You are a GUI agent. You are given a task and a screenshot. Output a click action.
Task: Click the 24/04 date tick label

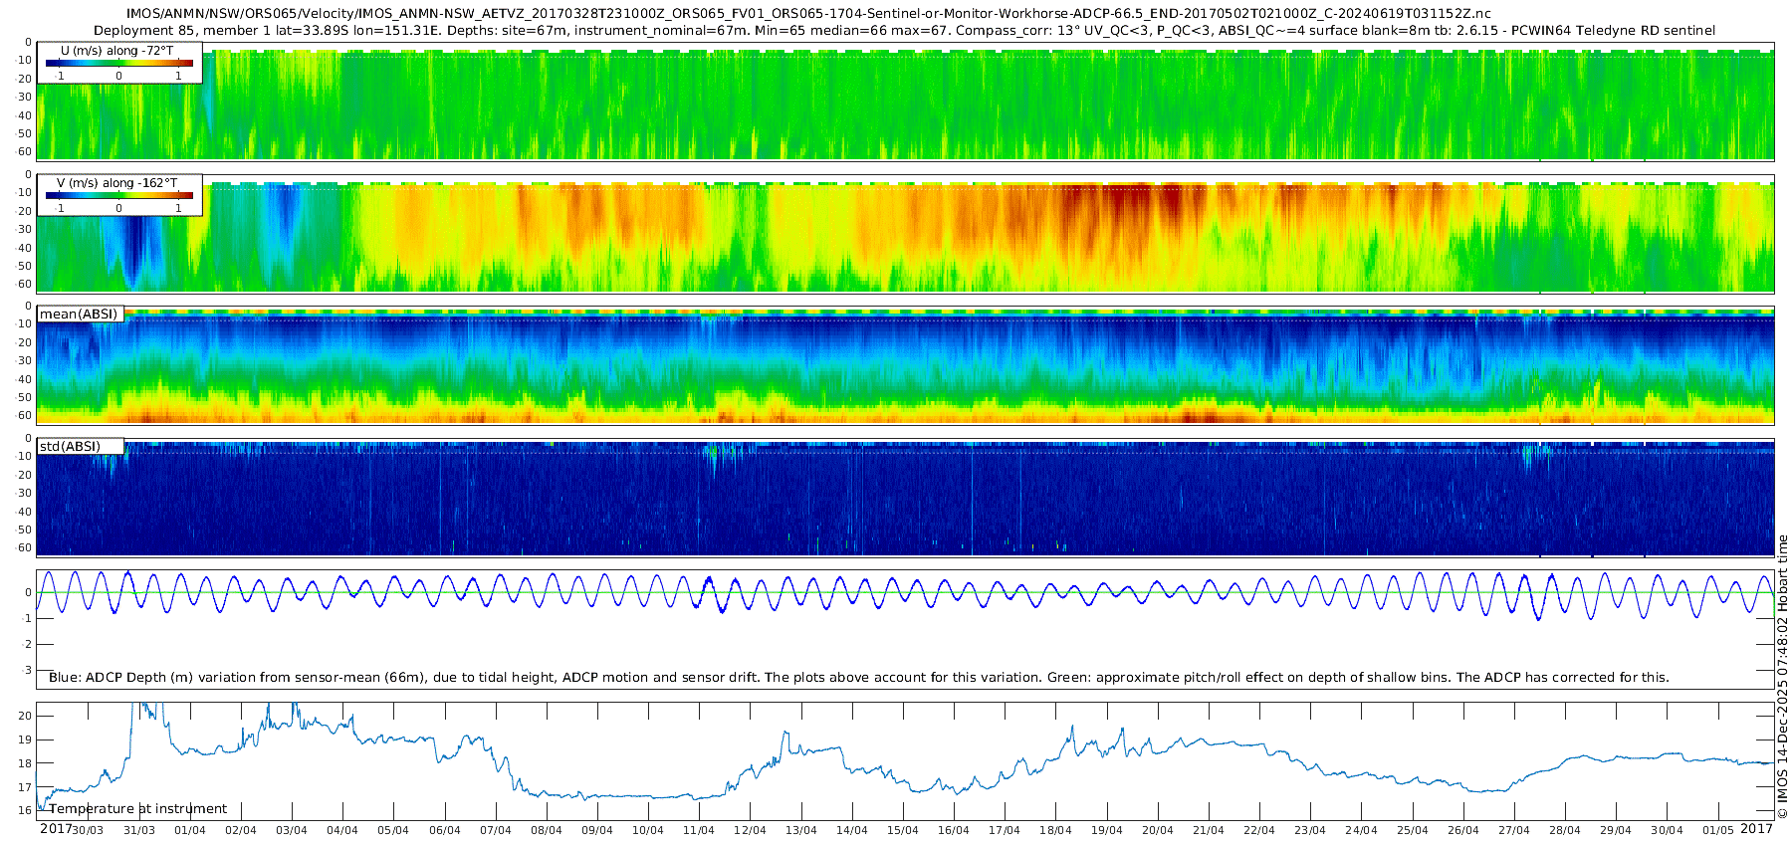(x=1362, y=831)
